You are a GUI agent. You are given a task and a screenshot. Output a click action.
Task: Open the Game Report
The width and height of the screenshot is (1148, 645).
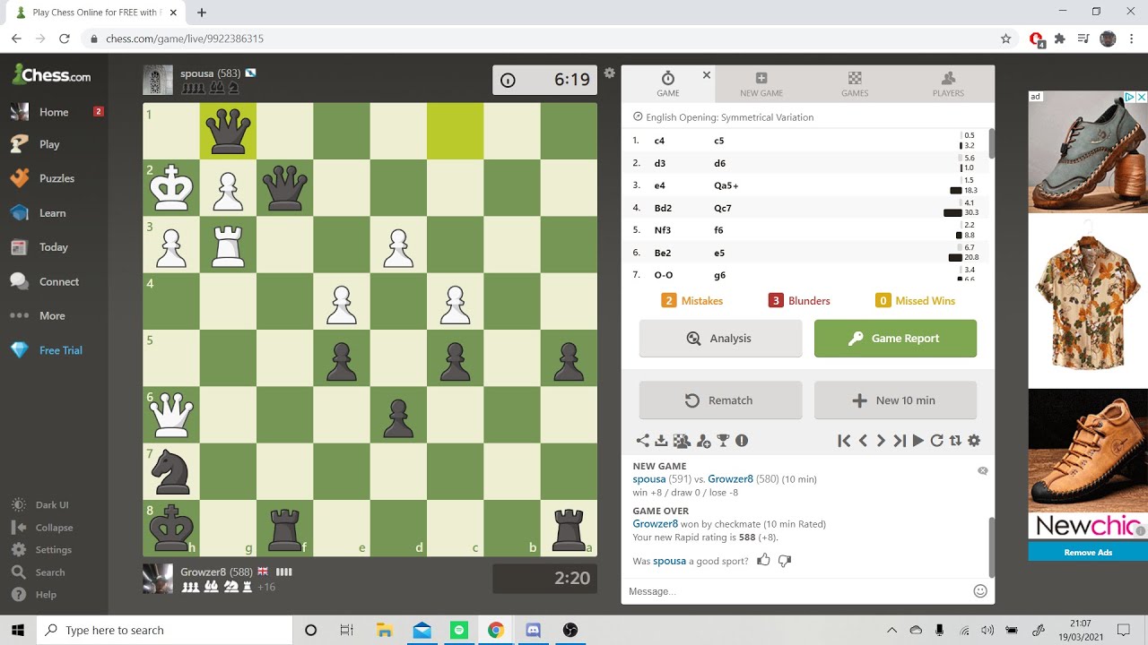click(895, 339)
